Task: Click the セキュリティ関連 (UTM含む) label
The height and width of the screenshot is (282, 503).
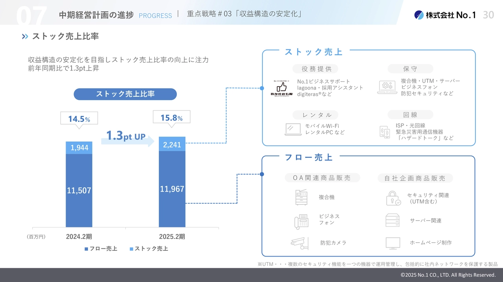Action: tap(428, 198)
